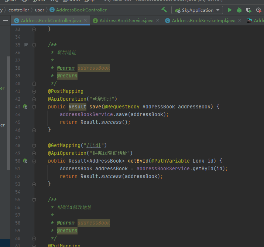
Task: Collapse the tool window with minus button
Action: (6, 20)
